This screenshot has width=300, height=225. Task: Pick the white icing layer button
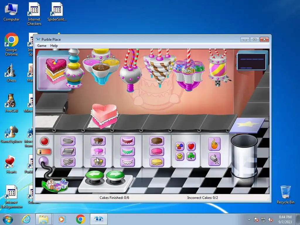click(x=127, y=162)
